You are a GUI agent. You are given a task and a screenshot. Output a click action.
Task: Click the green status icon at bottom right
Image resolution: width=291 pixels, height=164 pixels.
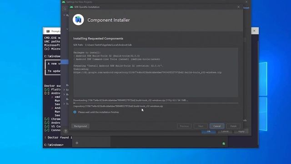(224, 143)
